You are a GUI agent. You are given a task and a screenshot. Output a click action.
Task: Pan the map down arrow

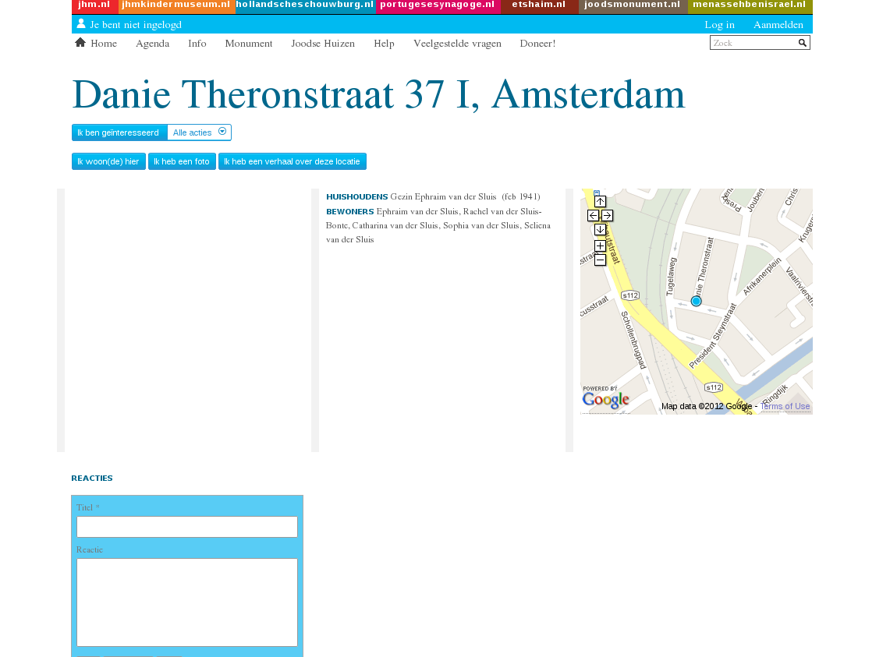pos(600,230)
